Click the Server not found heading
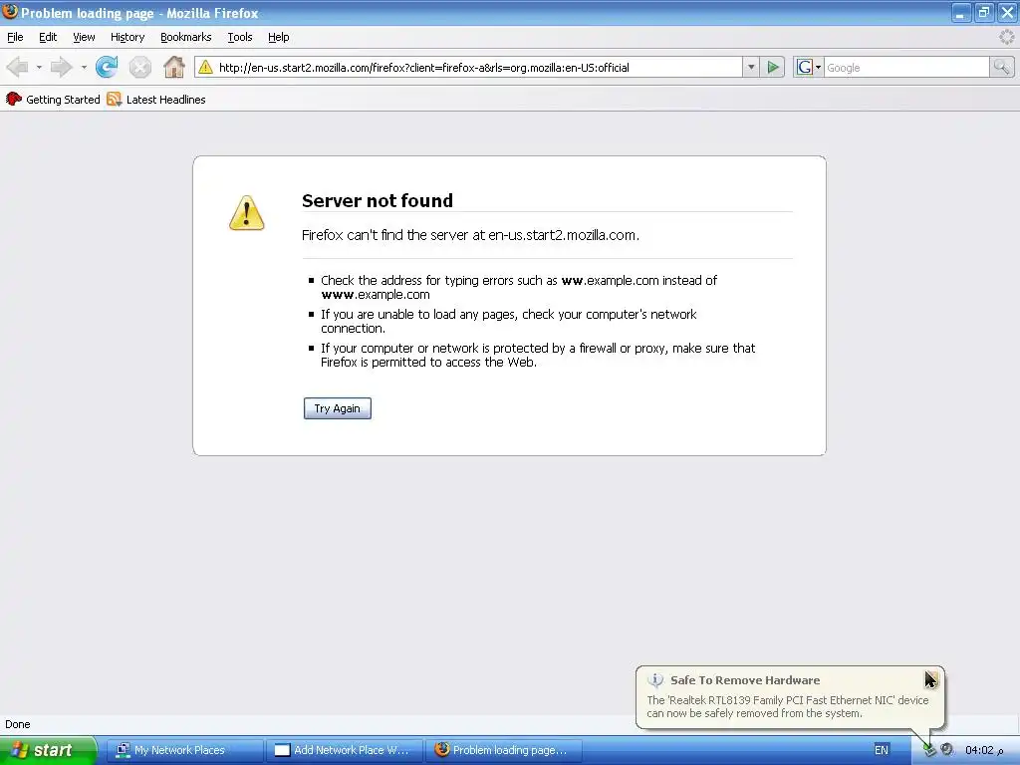The image size is (1020, 765). click(378, 200)
